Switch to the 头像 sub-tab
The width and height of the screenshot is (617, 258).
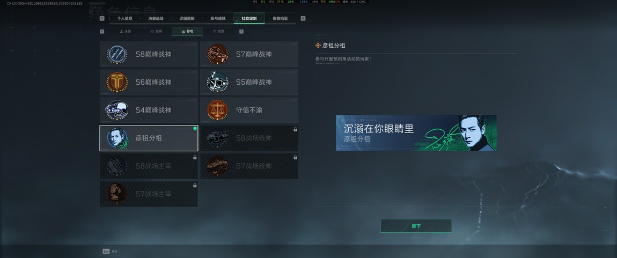(124, 32)
